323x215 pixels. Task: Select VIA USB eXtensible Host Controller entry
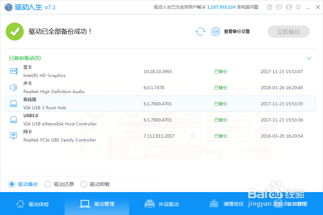click(x=60, y=124)
